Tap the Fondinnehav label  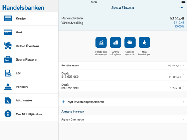click(x=70, y=66)
